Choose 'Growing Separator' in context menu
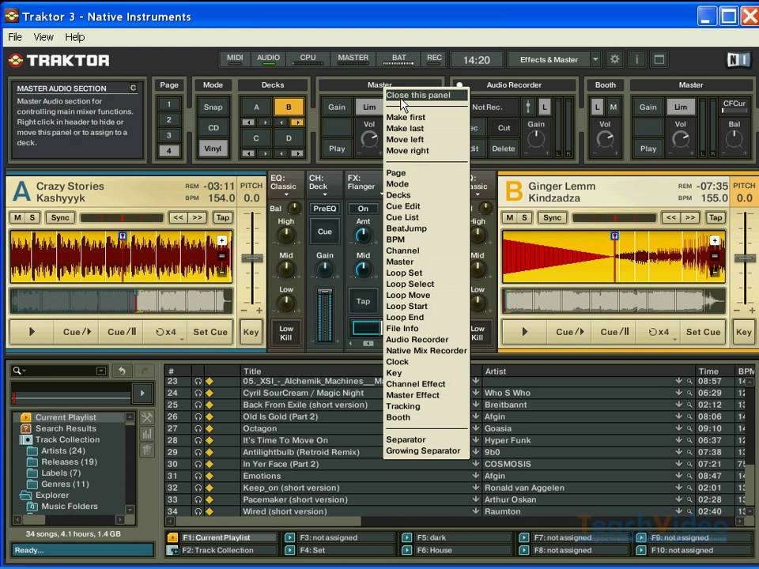This screenshot has height=569, width=759. (423, 450)
